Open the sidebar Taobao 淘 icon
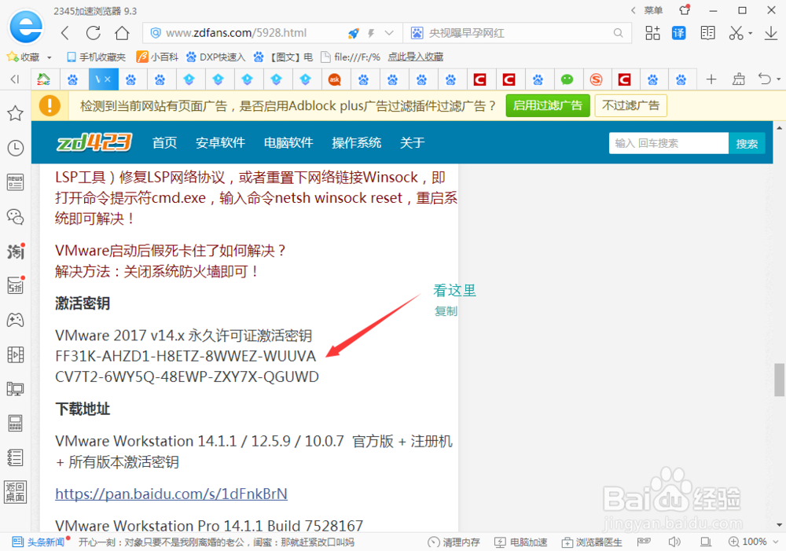The image size is (786, 551). 16,252
